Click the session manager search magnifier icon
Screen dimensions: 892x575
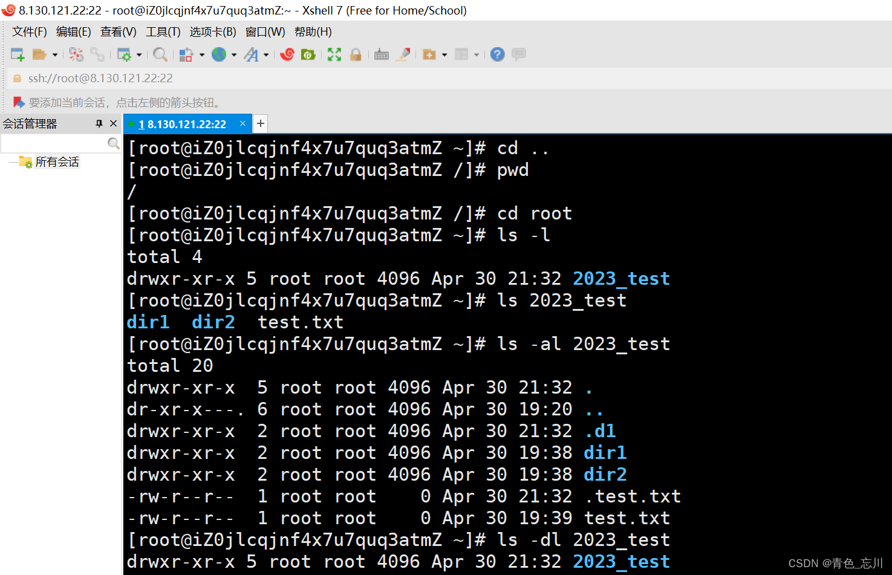113,143
